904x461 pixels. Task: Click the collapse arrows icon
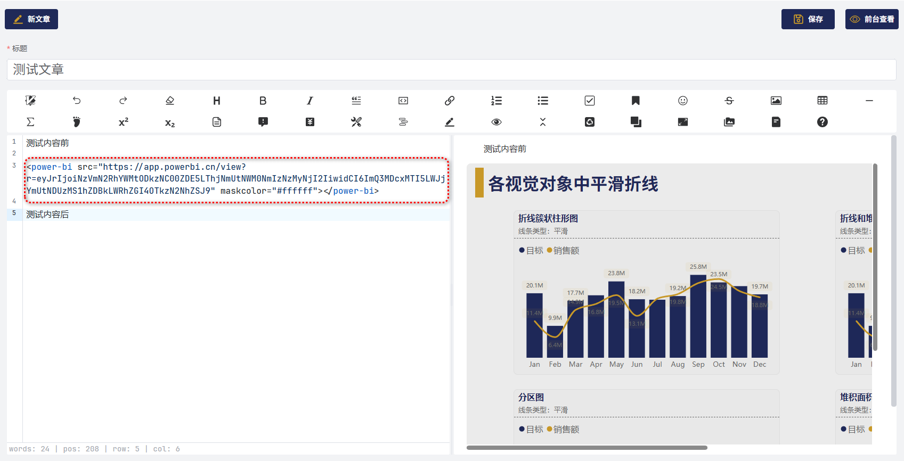click(x=543, y=122)
